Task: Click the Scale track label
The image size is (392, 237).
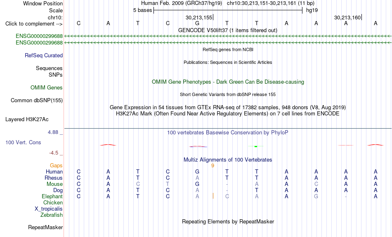Action: pos(56,10)
